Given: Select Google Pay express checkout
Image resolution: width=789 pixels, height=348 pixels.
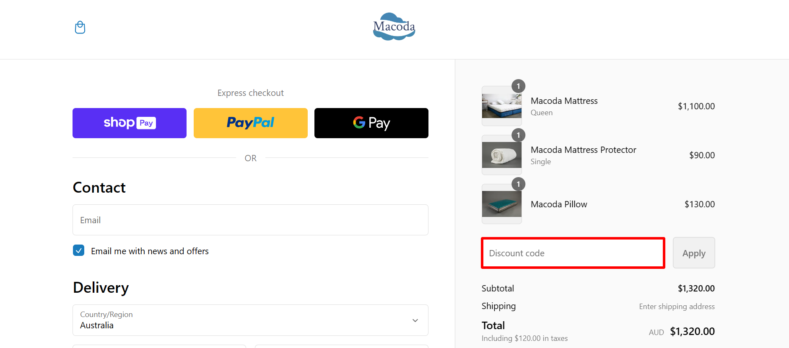Looking at the screenshot, I should point(371,123).
